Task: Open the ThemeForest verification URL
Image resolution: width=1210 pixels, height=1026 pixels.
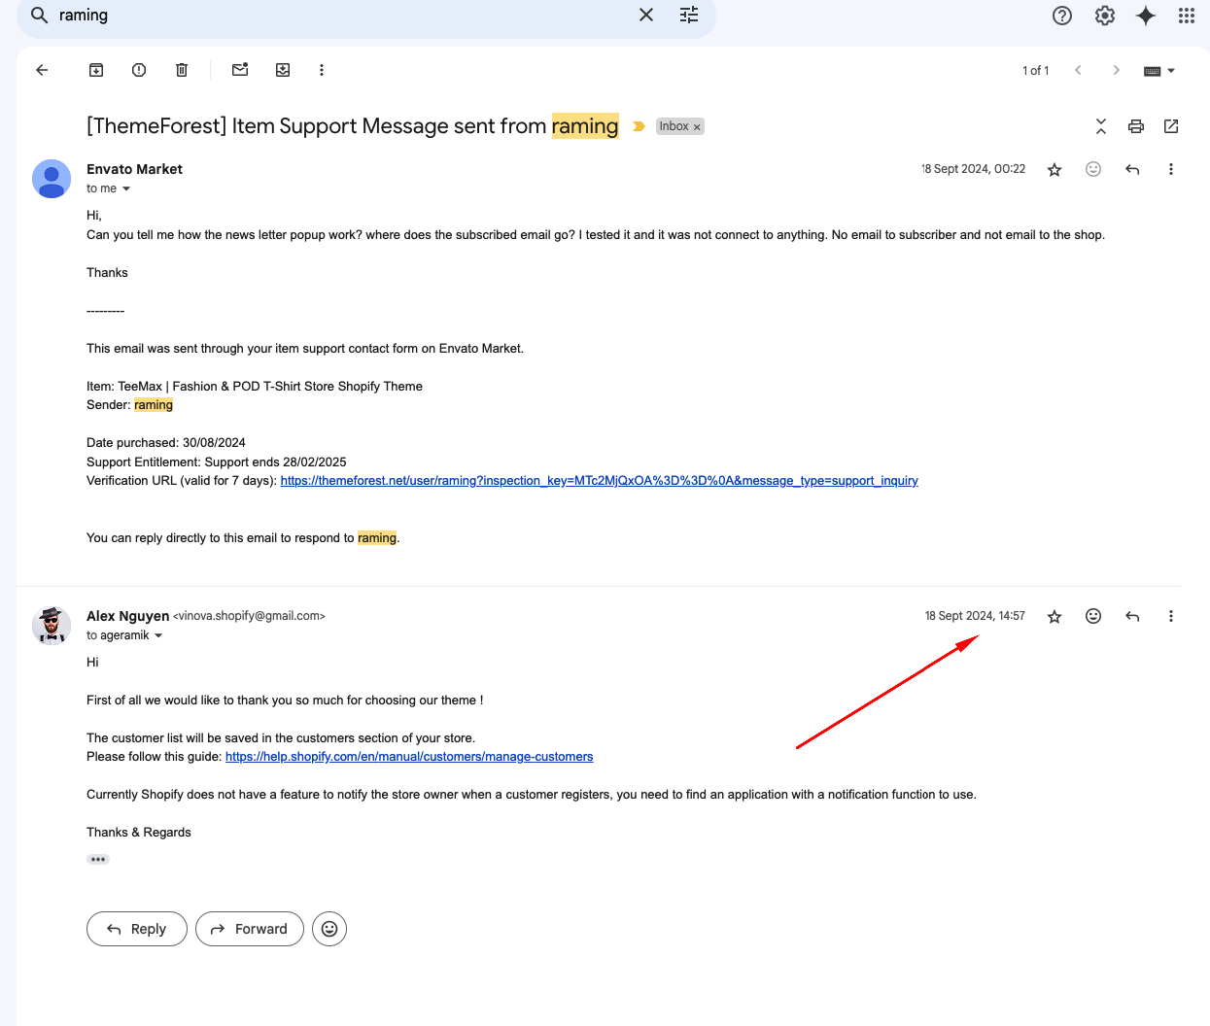Action: coord(599,481)
